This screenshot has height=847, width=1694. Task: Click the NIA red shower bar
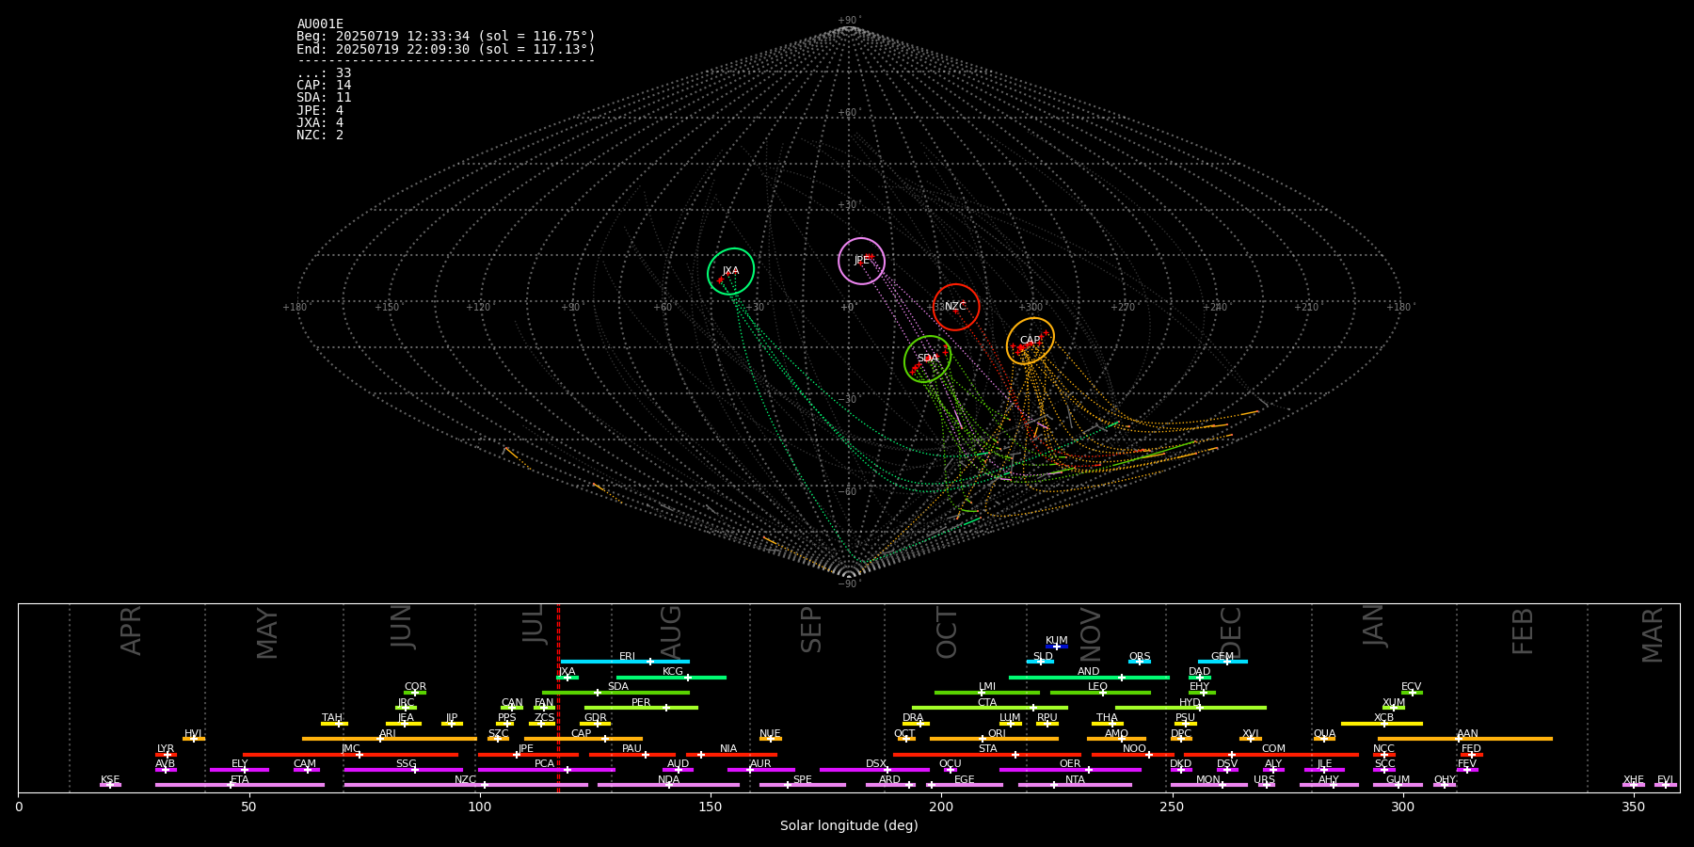(730, 755)
